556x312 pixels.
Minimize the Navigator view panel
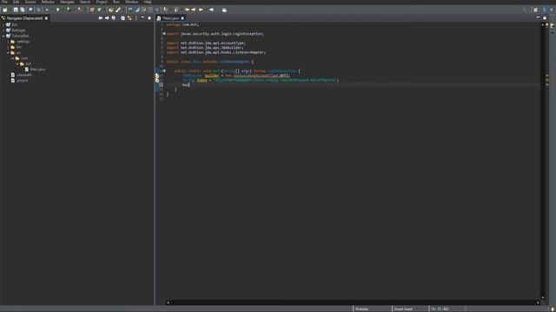(142, 17)
